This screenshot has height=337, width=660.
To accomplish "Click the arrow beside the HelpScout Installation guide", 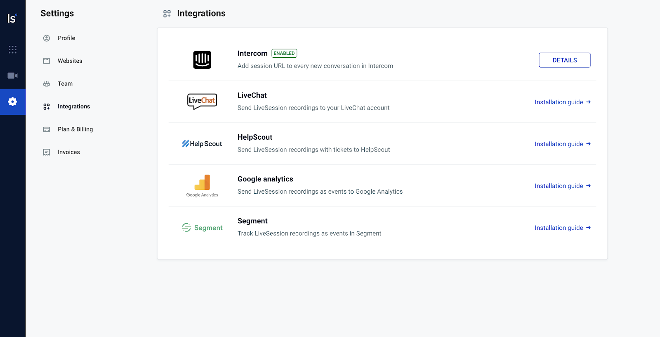I will (588, 144).
